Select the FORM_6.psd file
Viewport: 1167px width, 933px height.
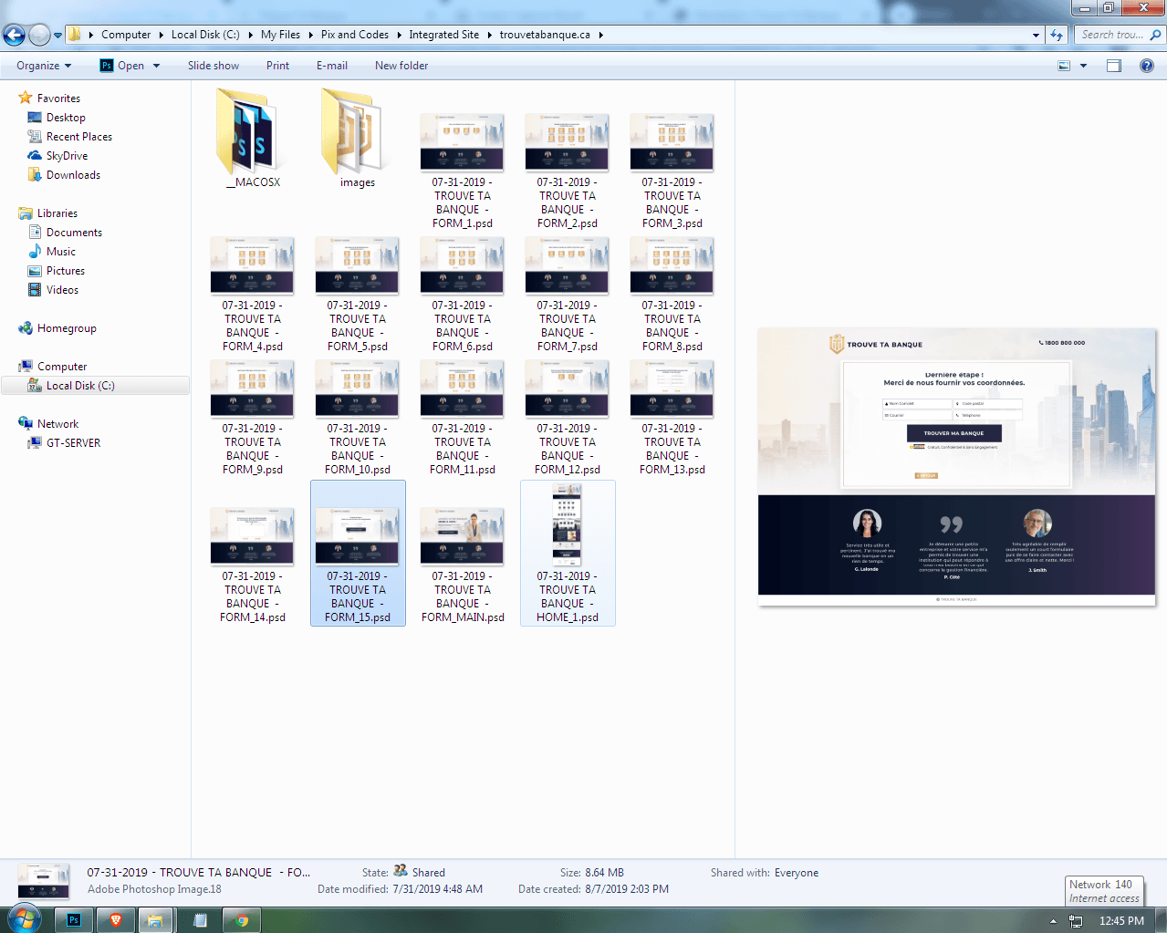[x=463, y=294]
